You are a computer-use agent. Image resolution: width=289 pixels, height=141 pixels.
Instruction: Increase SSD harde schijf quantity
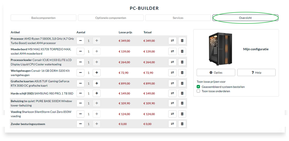[97, 93]
